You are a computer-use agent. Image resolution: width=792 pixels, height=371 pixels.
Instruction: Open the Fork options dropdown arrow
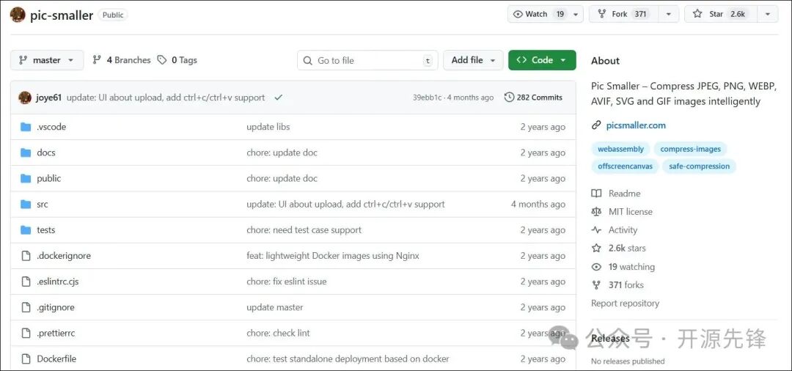(668, 14)
